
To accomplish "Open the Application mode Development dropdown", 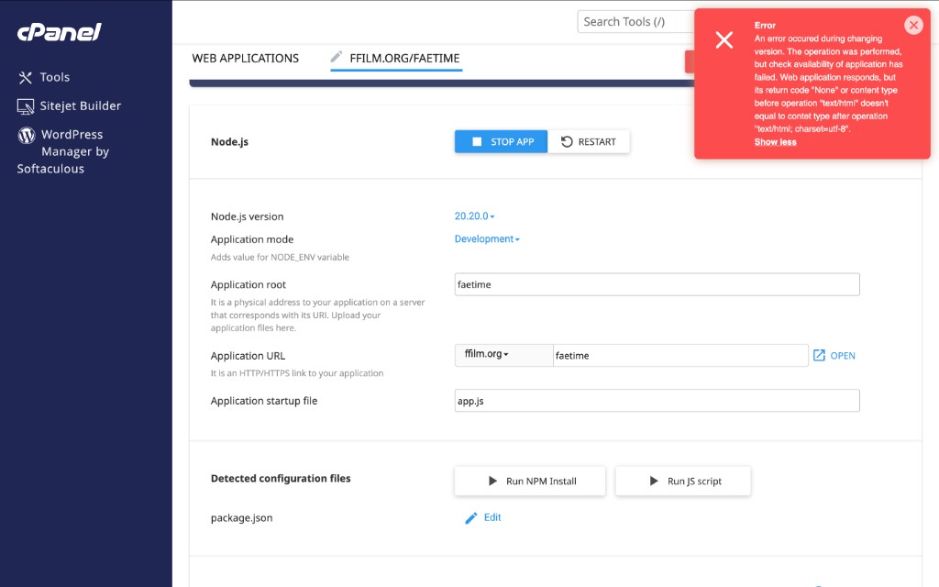I will (487, 238).
